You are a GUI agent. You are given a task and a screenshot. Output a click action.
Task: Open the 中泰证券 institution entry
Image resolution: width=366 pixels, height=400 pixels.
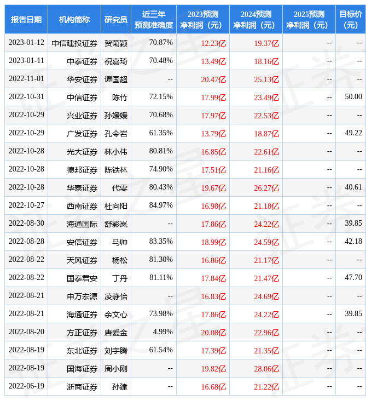click(x=82, y=61)
